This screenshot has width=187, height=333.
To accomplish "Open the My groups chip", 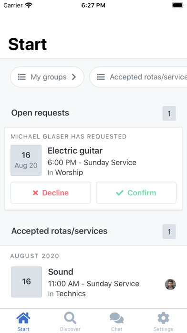I will pos(47,77).
